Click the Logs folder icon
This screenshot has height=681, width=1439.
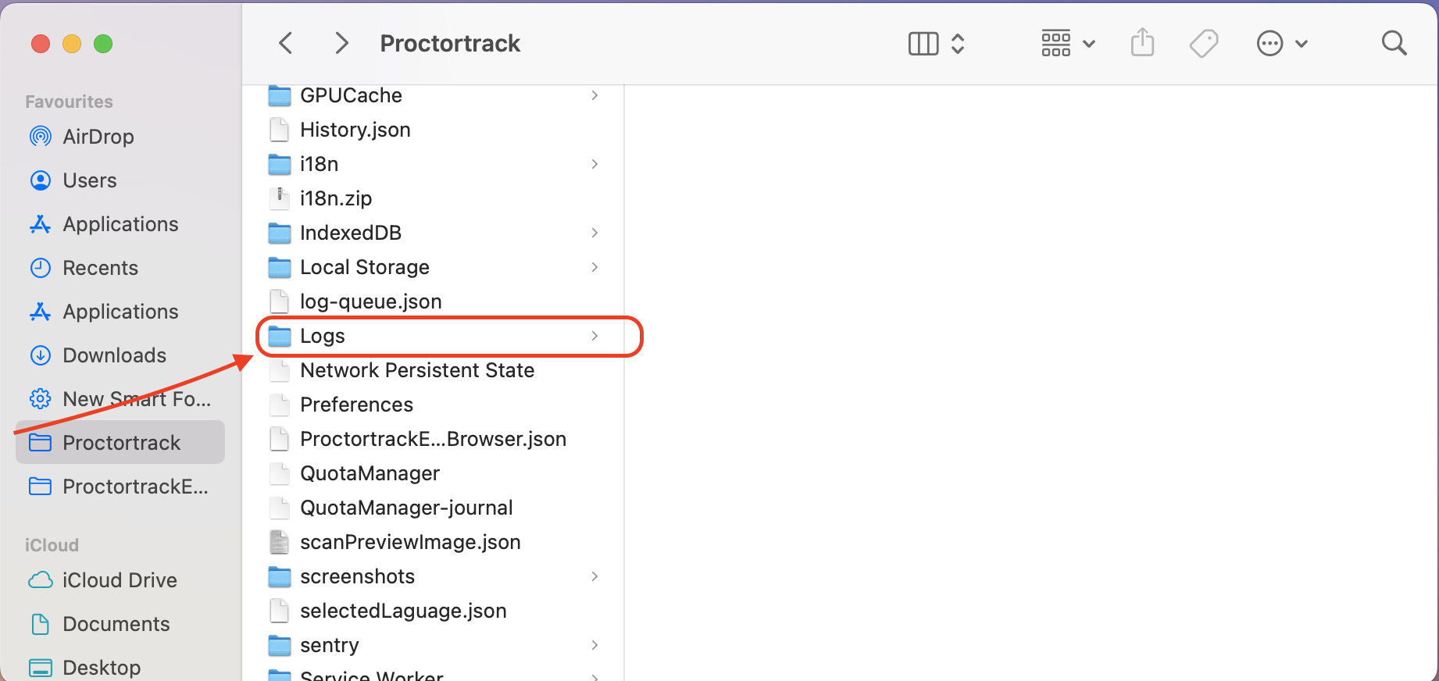(280, 336)
